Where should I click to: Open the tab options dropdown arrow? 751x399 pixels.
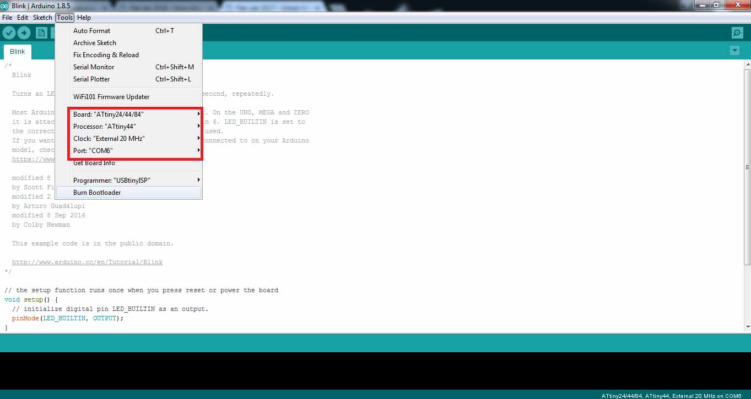pos(734,51)
